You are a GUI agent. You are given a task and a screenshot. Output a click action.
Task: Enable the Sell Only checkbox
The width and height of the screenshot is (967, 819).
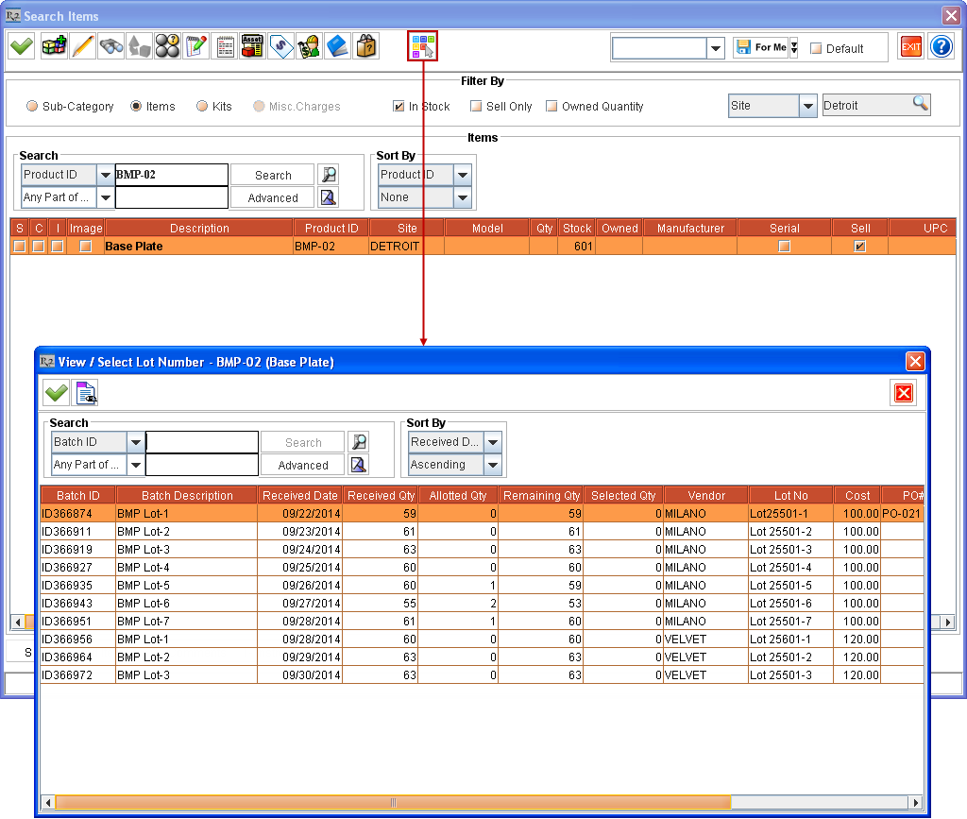[476, 107]
